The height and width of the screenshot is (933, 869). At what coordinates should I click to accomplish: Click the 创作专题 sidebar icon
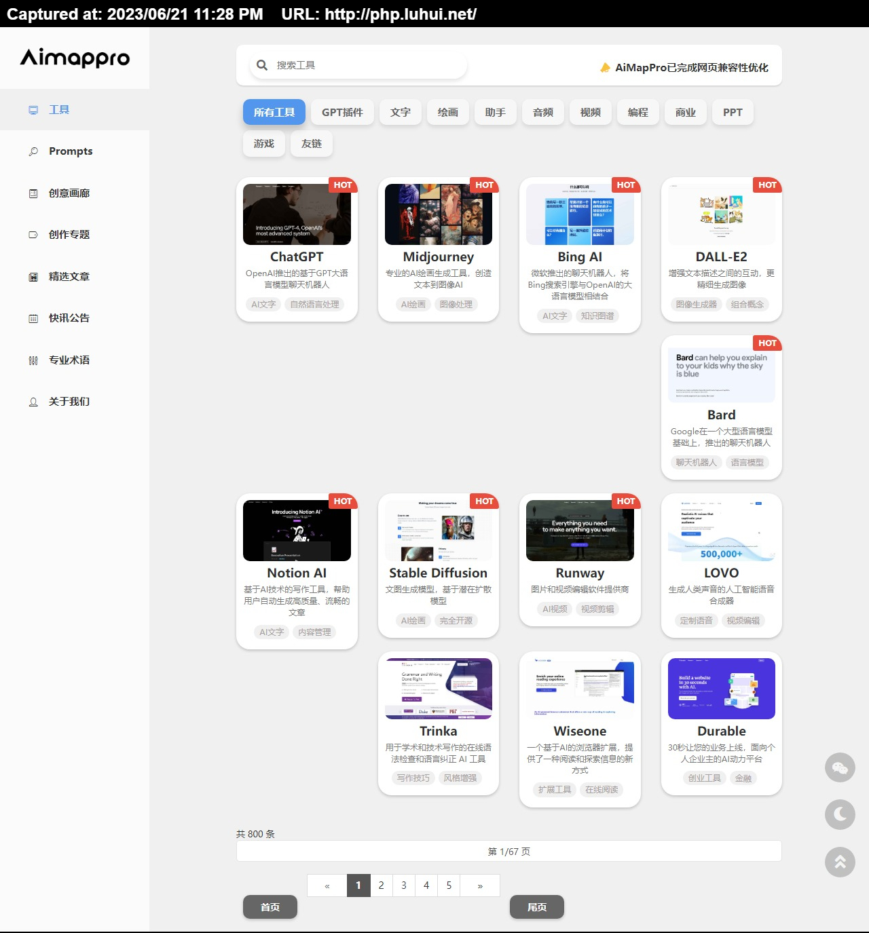33,235
